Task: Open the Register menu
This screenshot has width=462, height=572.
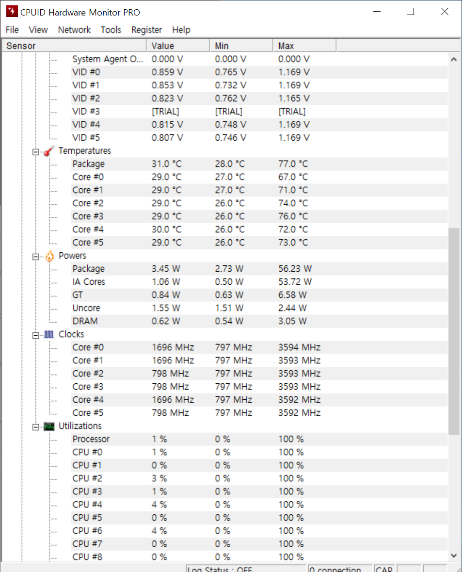Action: coord(146,30)
